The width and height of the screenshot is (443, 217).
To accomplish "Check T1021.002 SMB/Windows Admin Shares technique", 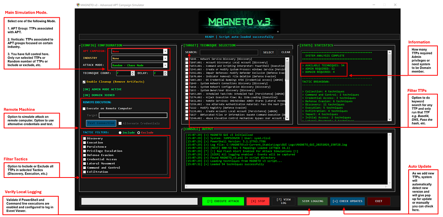I will (x=187, y=101).
